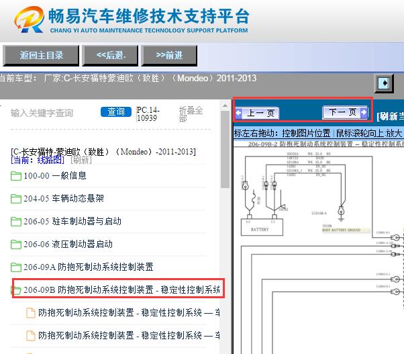Refresh tree via [刷新] link

coord(81,160)
